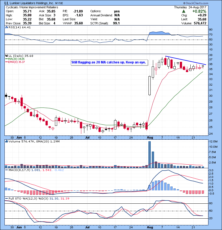Click the RSI indicator icon beside RSI(14)
222x230 pixels.
(x=6, y=27)
